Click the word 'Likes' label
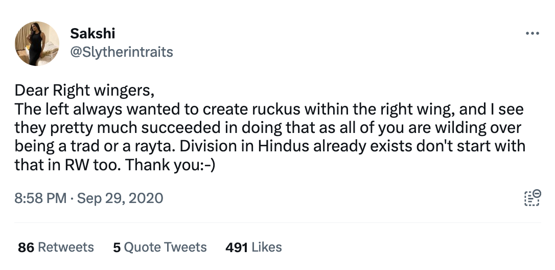The image size is (555, 270). click(x=267, y=247)
